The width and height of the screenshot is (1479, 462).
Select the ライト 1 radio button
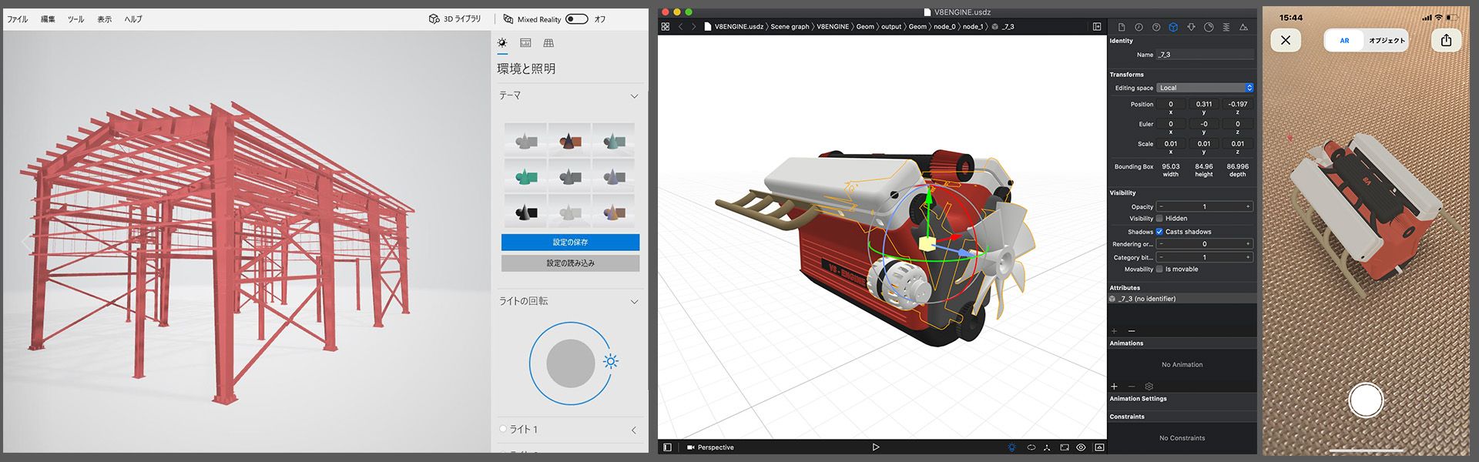[x=503, y=429]
